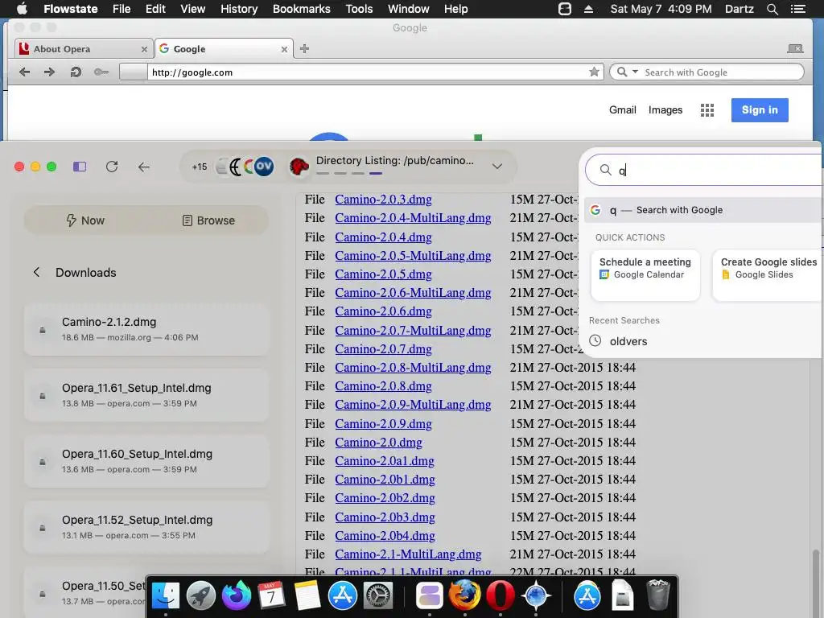Viewport: 824px width, 618px height.
Task: Open Opera's closed tabs trash icon
Action: (x=795, y=49)
